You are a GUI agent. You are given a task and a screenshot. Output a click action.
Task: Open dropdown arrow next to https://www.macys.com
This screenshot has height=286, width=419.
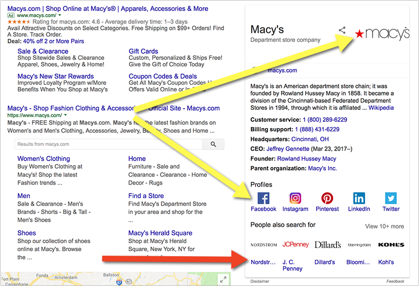click(65, 114)
